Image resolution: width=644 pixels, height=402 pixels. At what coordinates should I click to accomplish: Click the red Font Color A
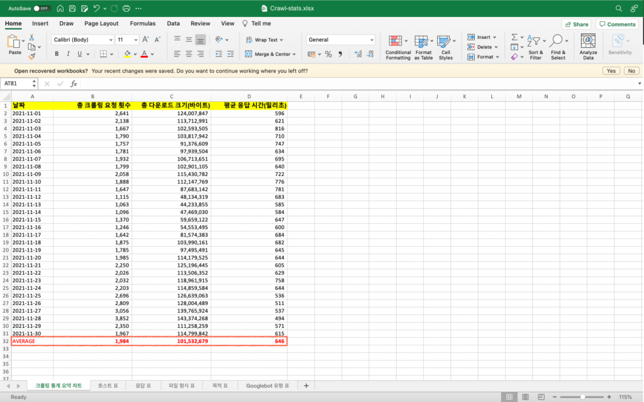point(144,54)
